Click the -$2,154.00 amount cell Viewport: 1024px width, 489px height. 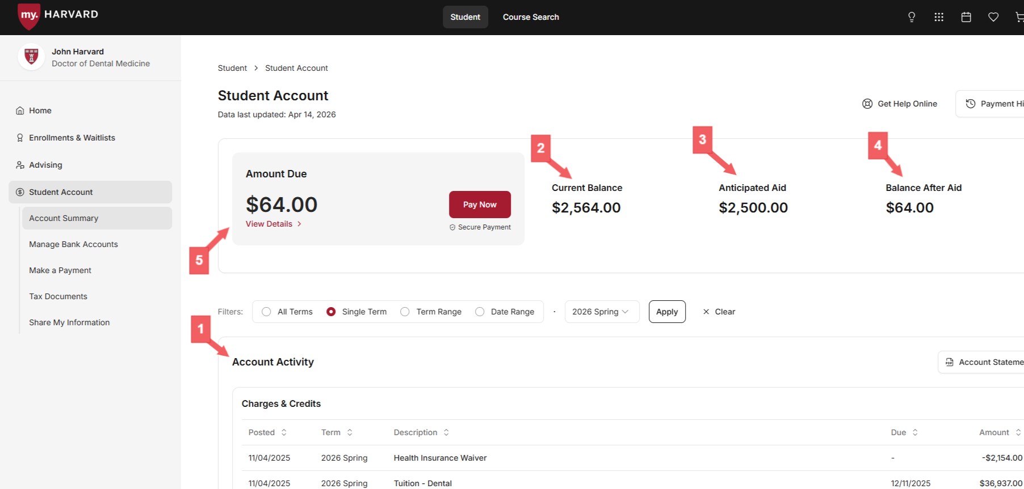[x=1002, y=458]
